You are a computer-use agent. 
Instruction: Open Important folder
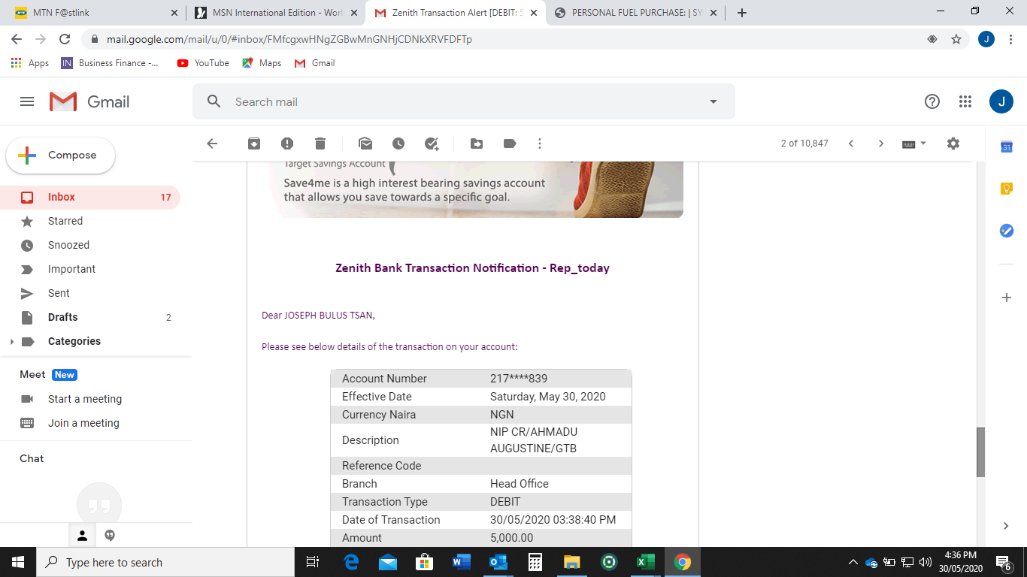pyautogui.click(x=90, y=269)
